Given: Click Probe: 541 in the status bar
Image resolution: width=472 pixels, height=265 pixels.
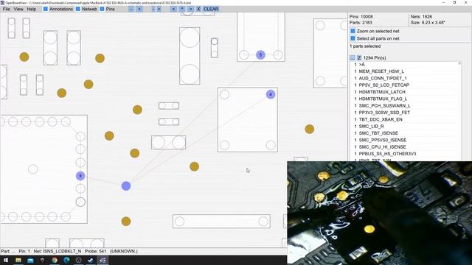Looking at the screenshot, I should tap(96, 251).
